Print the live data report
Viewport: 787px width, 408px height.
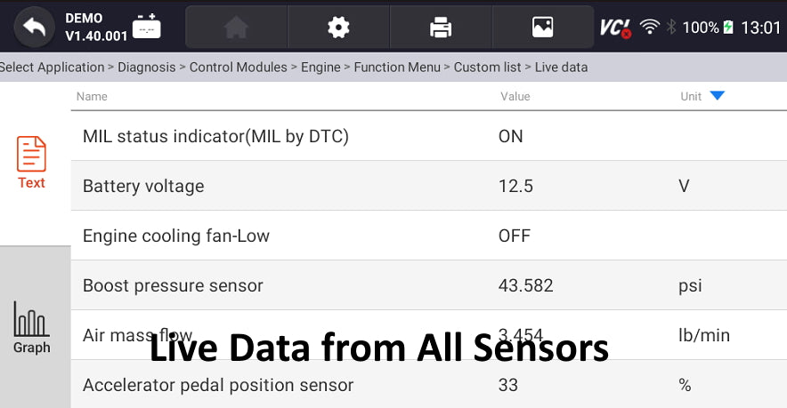[441, 28]
